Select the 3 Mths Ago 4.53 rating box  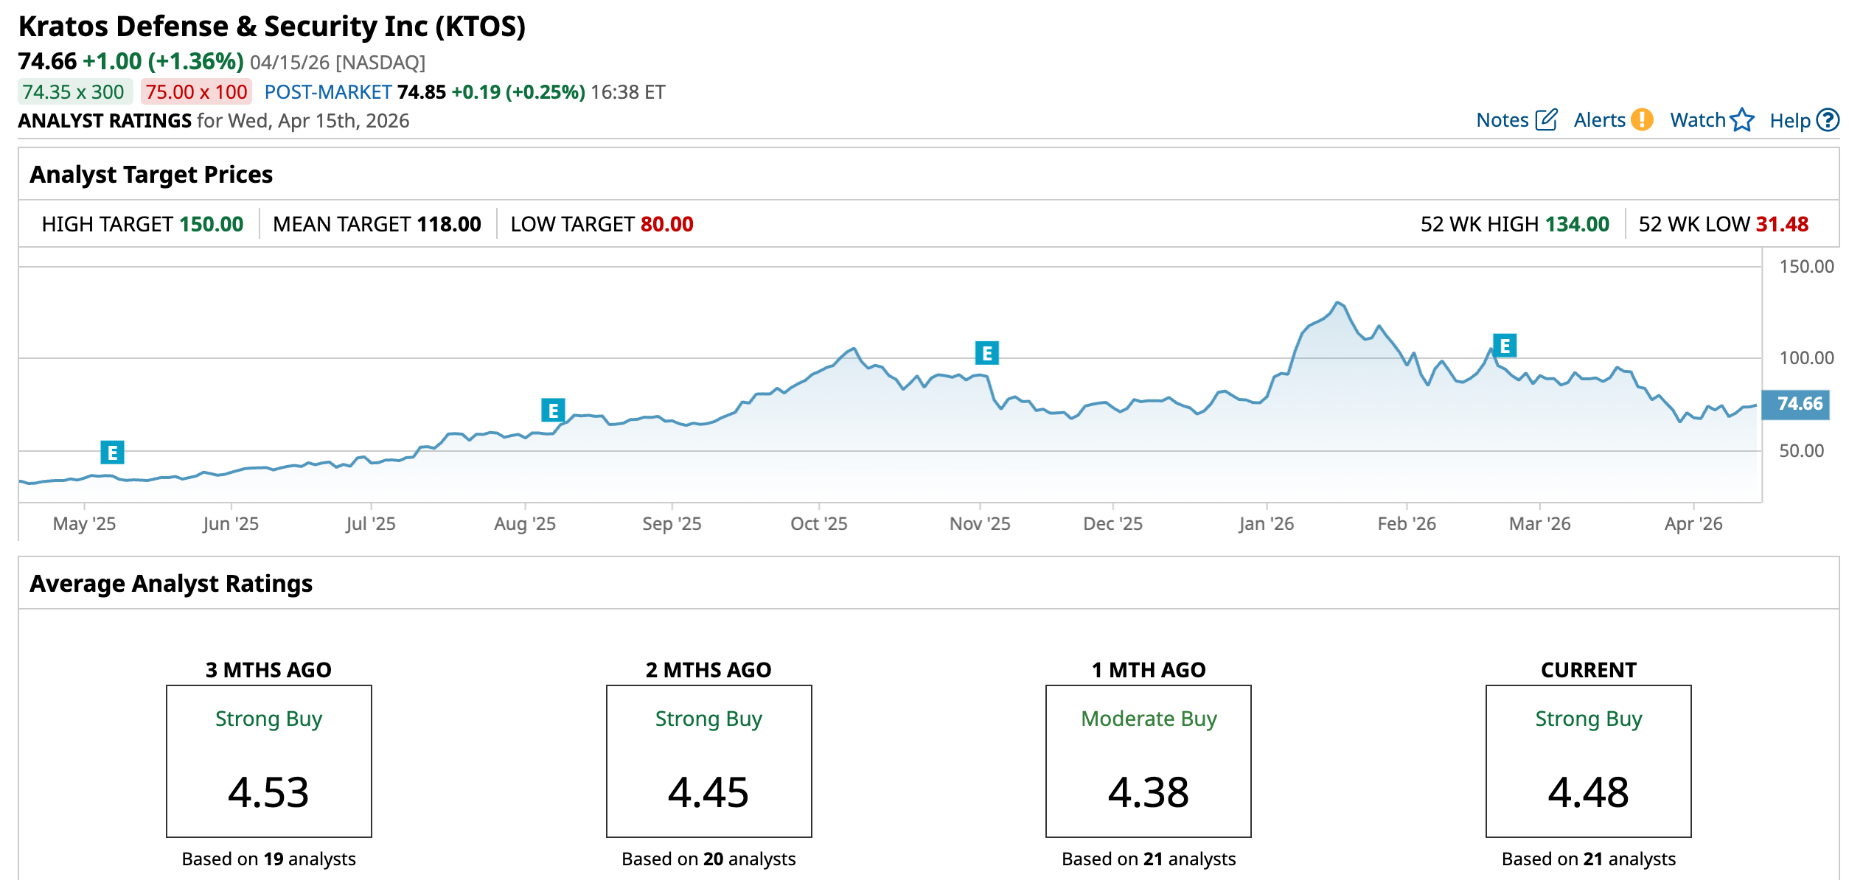pos(268,761)
